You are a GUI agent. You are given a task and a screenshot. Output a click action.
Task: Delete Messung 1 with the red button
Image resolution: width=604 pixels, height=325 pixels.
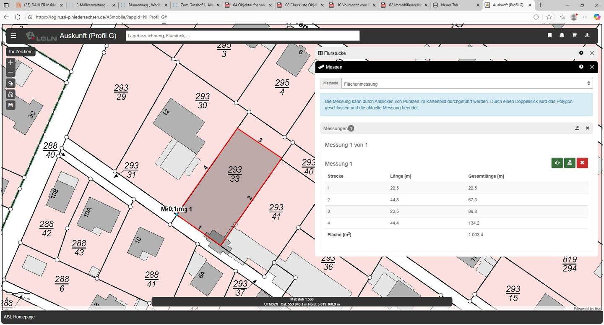tap(582, 163)
